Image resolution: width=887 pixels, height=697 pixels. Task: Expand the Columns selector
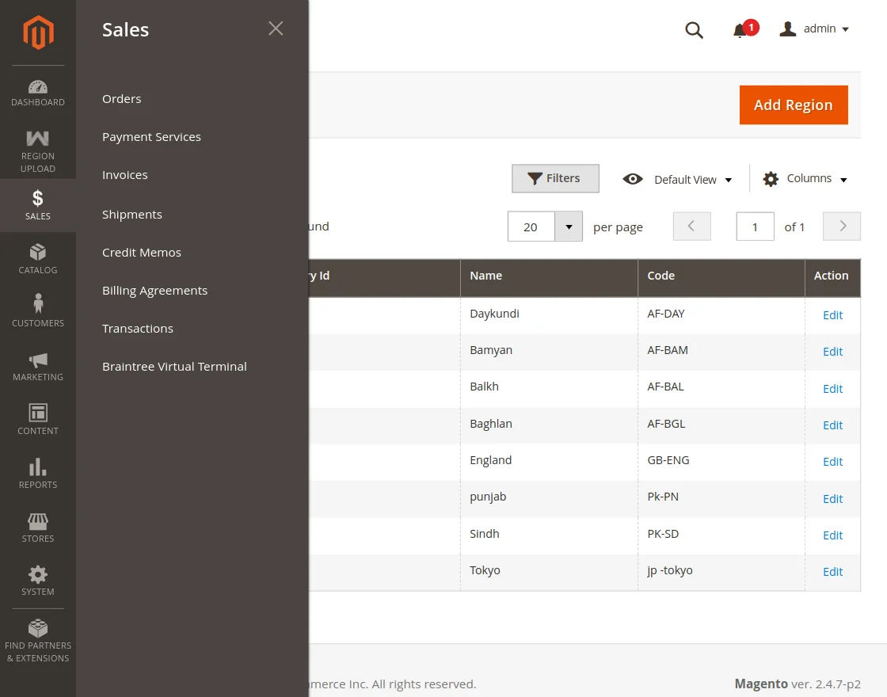pyautogui.click(x=804, y=178)
